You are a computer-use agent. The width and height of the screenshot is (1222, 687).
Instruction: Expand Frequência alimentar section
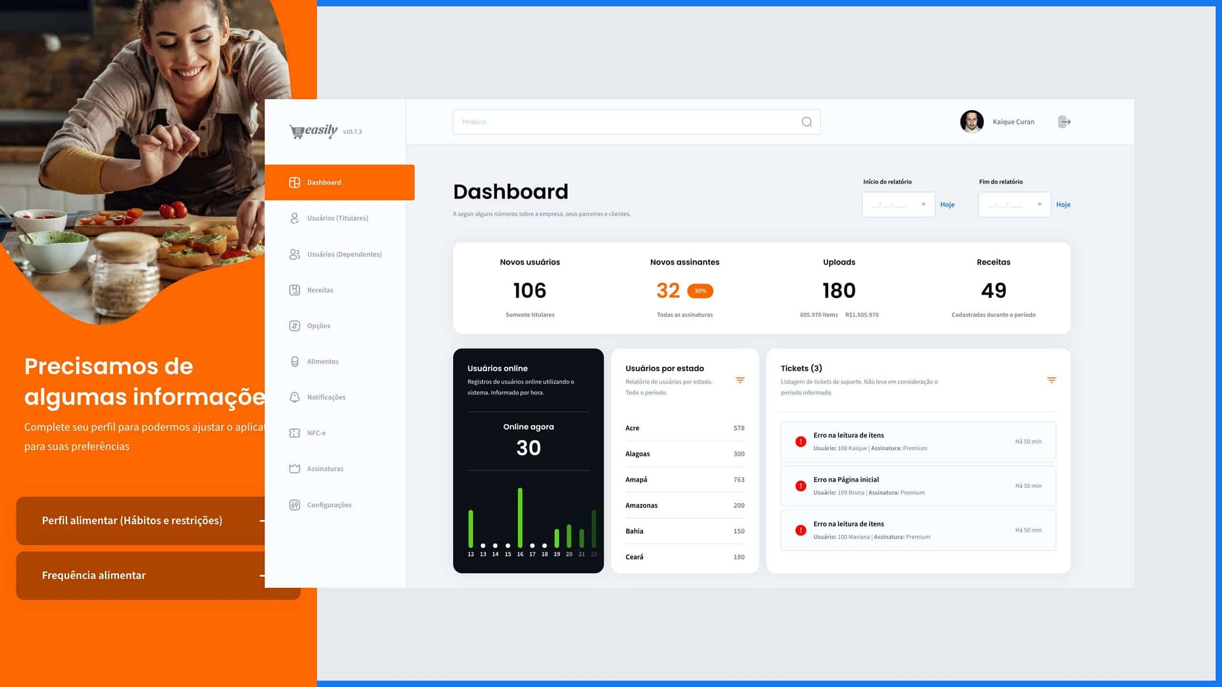tap(262, 574)
